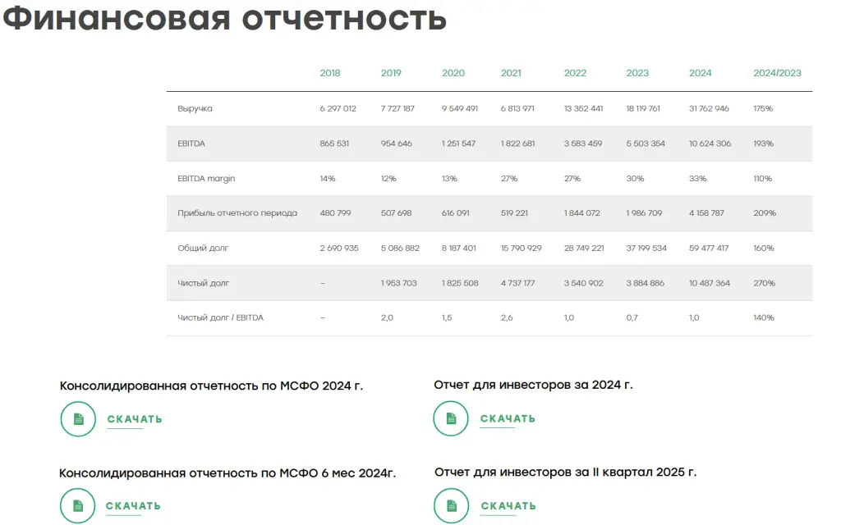This screenshot has width=841, height=525.
Task: Click EBITDA margin value 33%
Action: [x=698, y=178]
